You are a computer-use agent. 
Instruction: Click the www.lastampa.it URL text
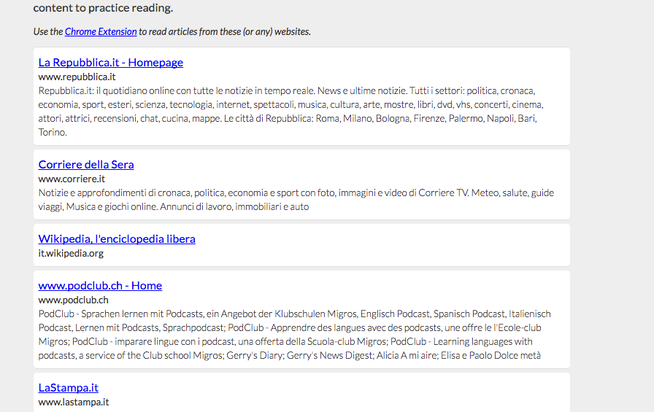point(73,402)
